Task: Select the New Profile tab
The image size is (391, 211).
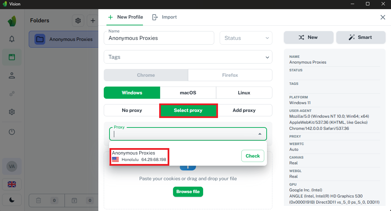Action: coord(125,17)
